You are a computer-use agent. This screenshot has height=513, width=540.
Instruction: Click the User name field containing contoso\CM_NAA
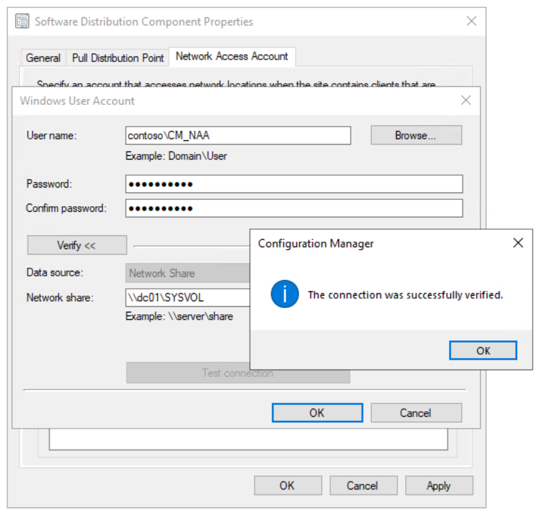click(x=238, y=135)
